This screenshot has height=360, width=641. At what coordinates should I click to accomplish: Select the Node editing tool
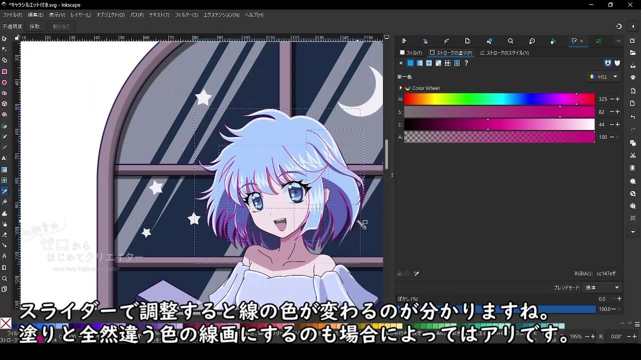5,49
